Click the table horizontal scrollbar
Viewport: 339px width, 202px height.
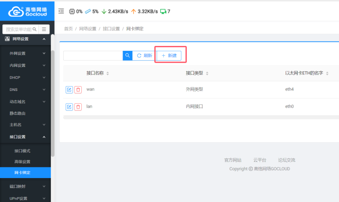(201, 117)
